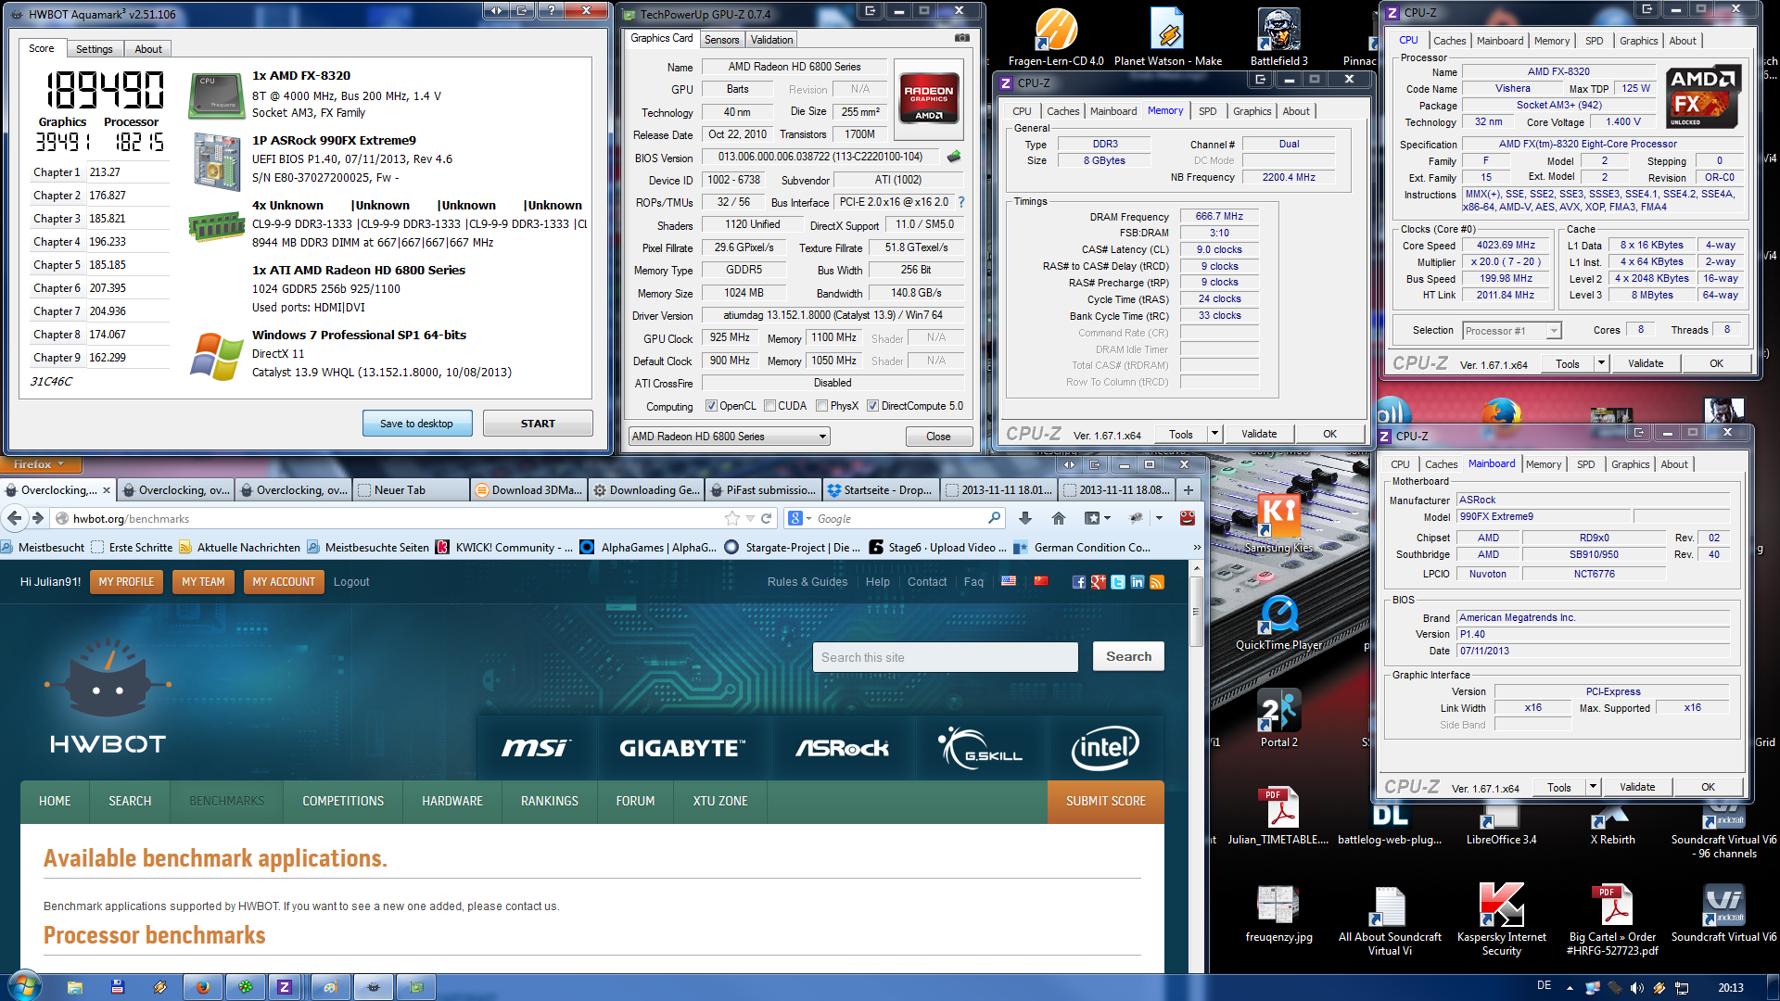
Task: Click the Logout link on HWBOT
Action: (x=351, y=582)
